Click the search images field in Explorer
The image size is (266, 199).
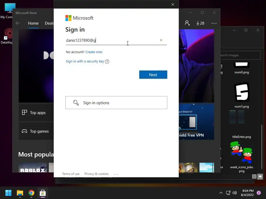coord(240,55)
